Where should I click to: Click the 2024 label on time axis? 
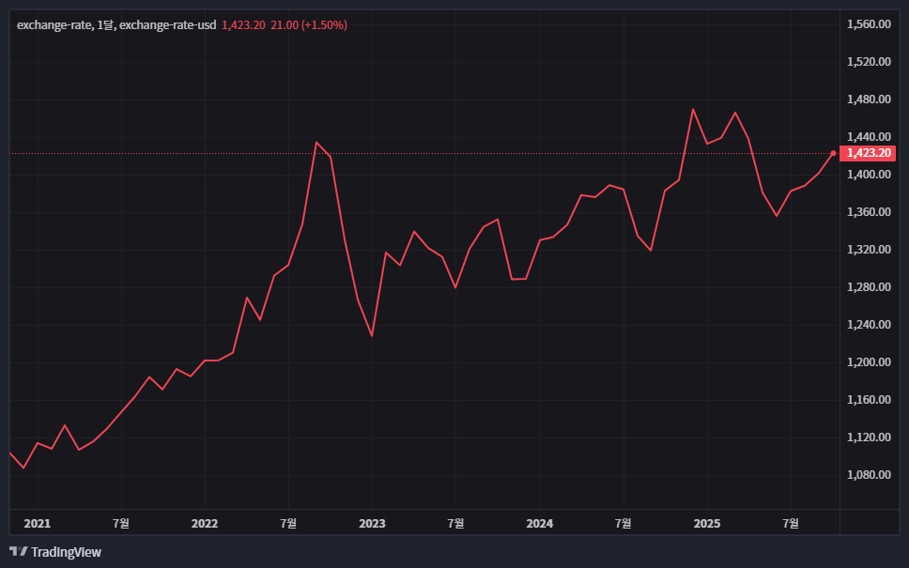point(539,523)
